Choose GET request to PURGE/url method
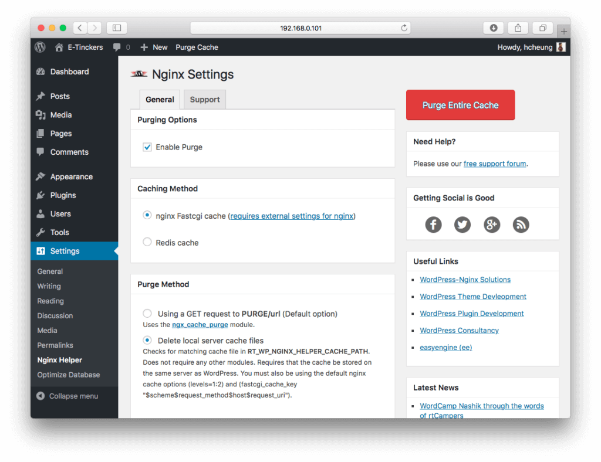The width and height of the screenshot is (601, 462). pos(147,313)
